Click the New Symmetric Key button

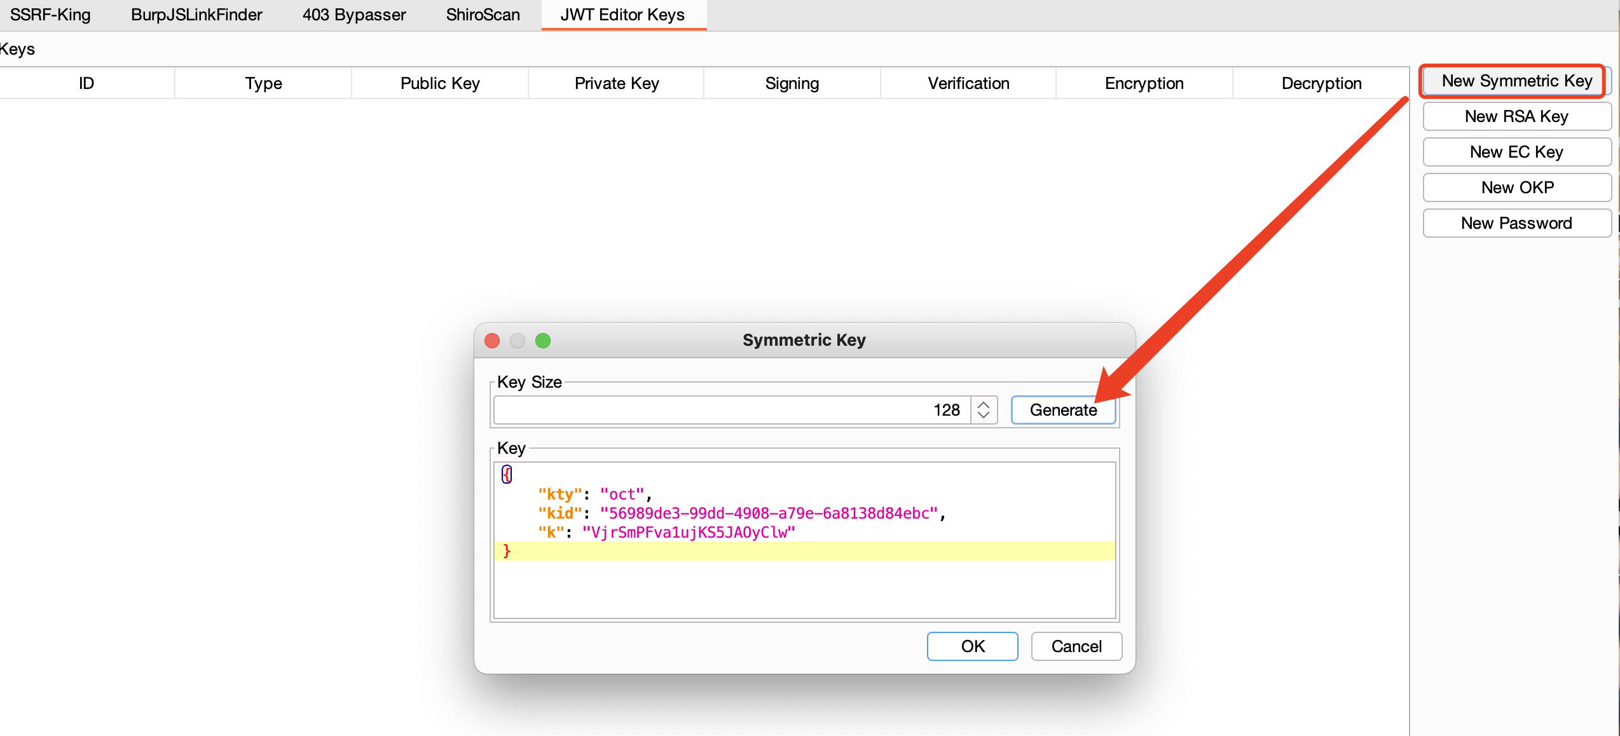1516,81
